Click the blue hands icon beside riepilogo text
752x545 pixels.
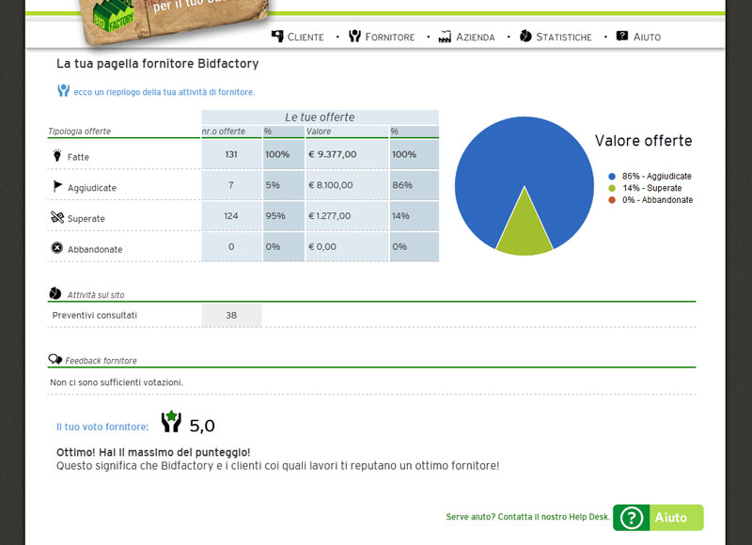coord(63,90)
